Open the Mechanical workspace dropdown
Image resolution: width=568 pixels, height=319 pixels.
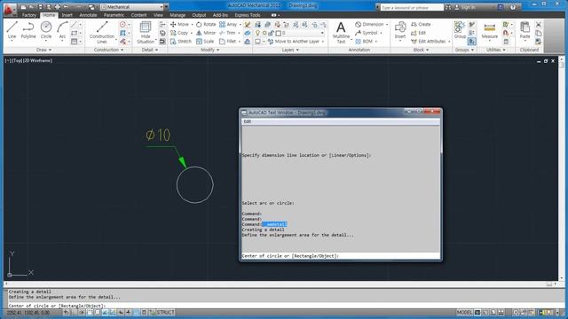point(132,7)
